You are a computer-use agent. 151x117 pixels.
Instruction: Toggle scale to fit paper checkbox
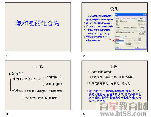tap(125, 43)
